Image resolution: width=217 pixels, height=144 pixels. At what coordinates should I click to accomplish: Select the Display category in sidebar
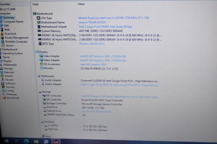point(7,61)
